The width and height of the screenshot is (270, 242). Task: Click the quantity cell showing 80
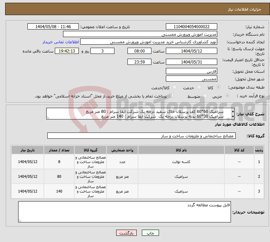point(59,176)
